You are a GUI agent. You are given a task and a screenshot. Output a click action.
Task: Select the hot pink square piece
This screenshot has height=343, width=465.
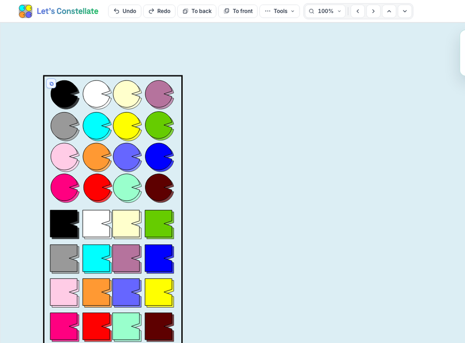coord(65,327)
